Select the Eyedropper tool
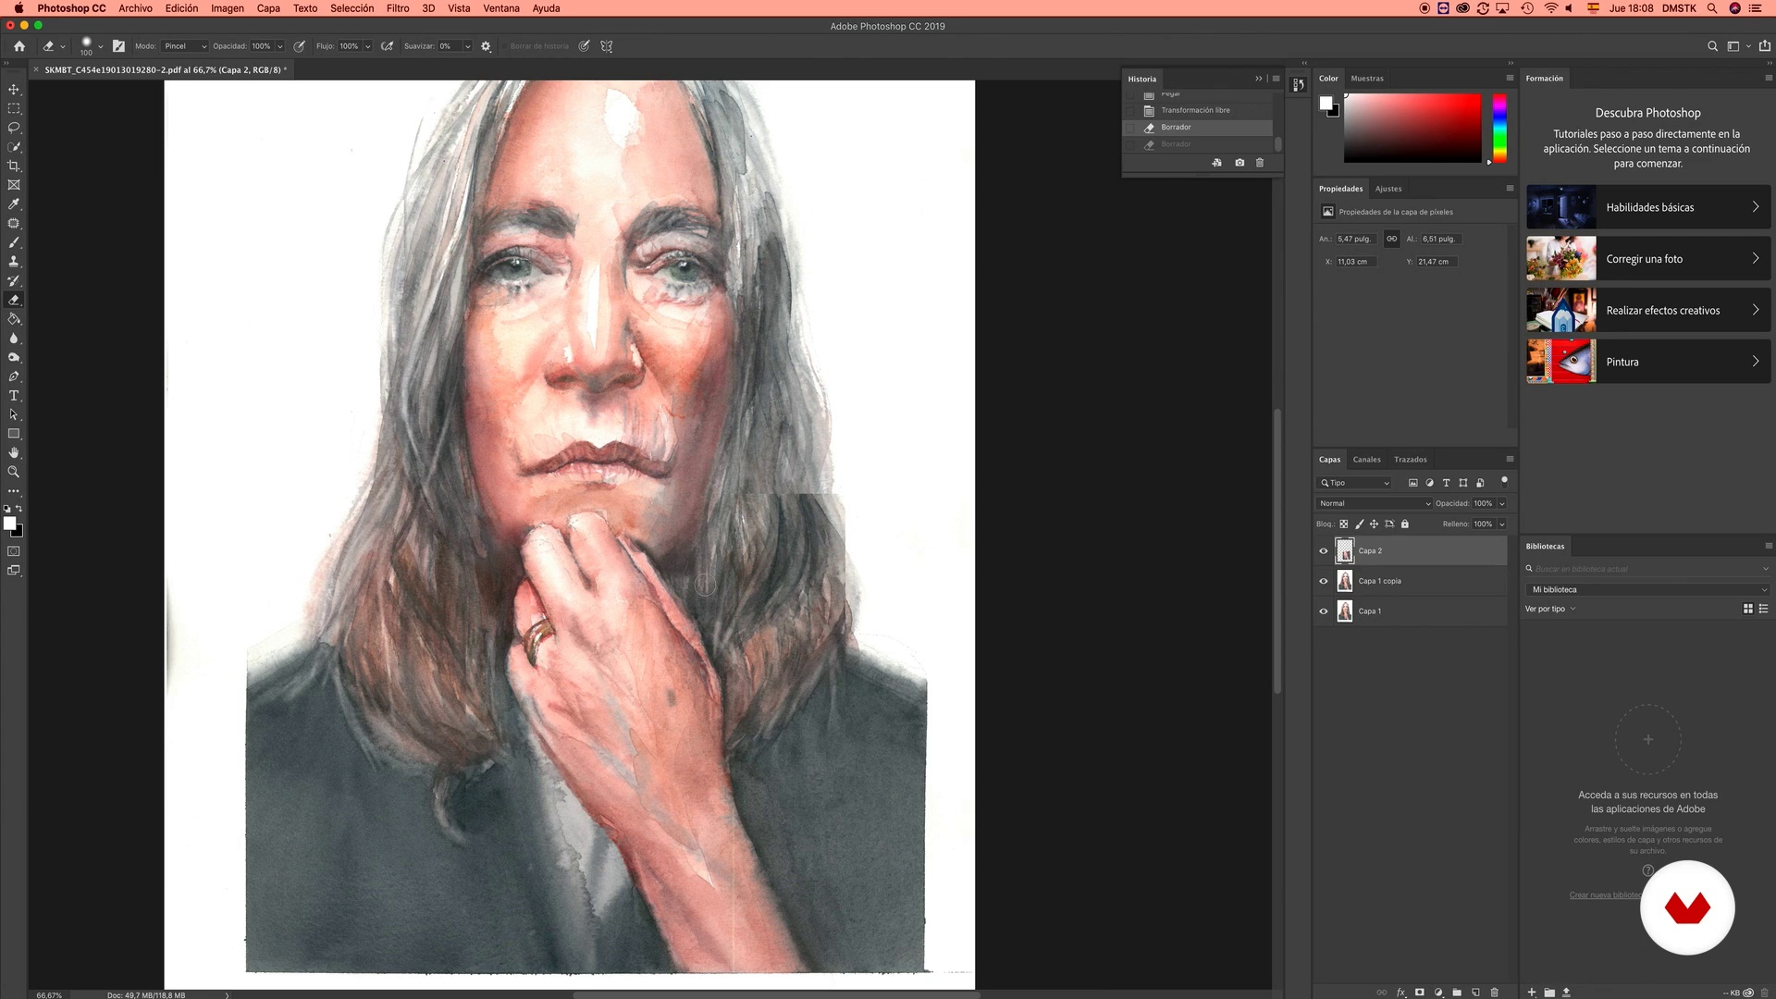 (x=14, y=204)
